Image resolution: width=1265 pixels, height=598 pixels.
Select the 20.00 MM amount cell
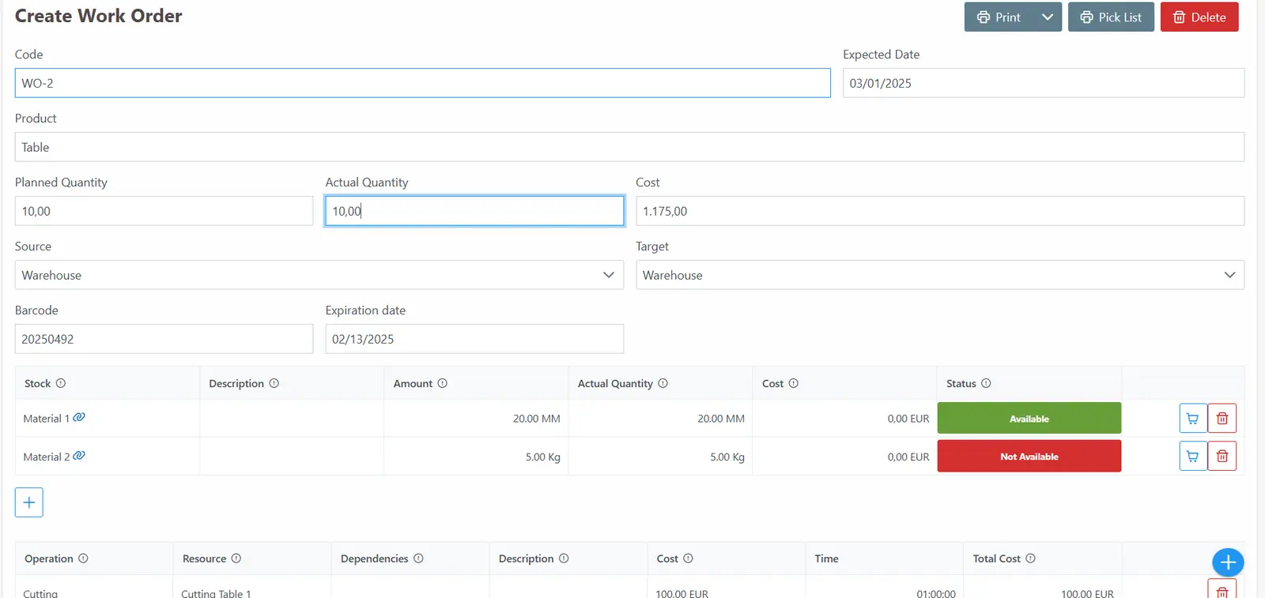[x=476, y=419]
